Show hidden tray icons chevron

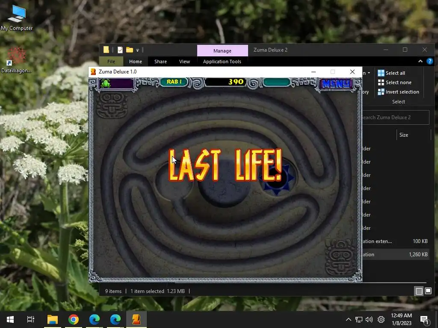coord(348,319)
